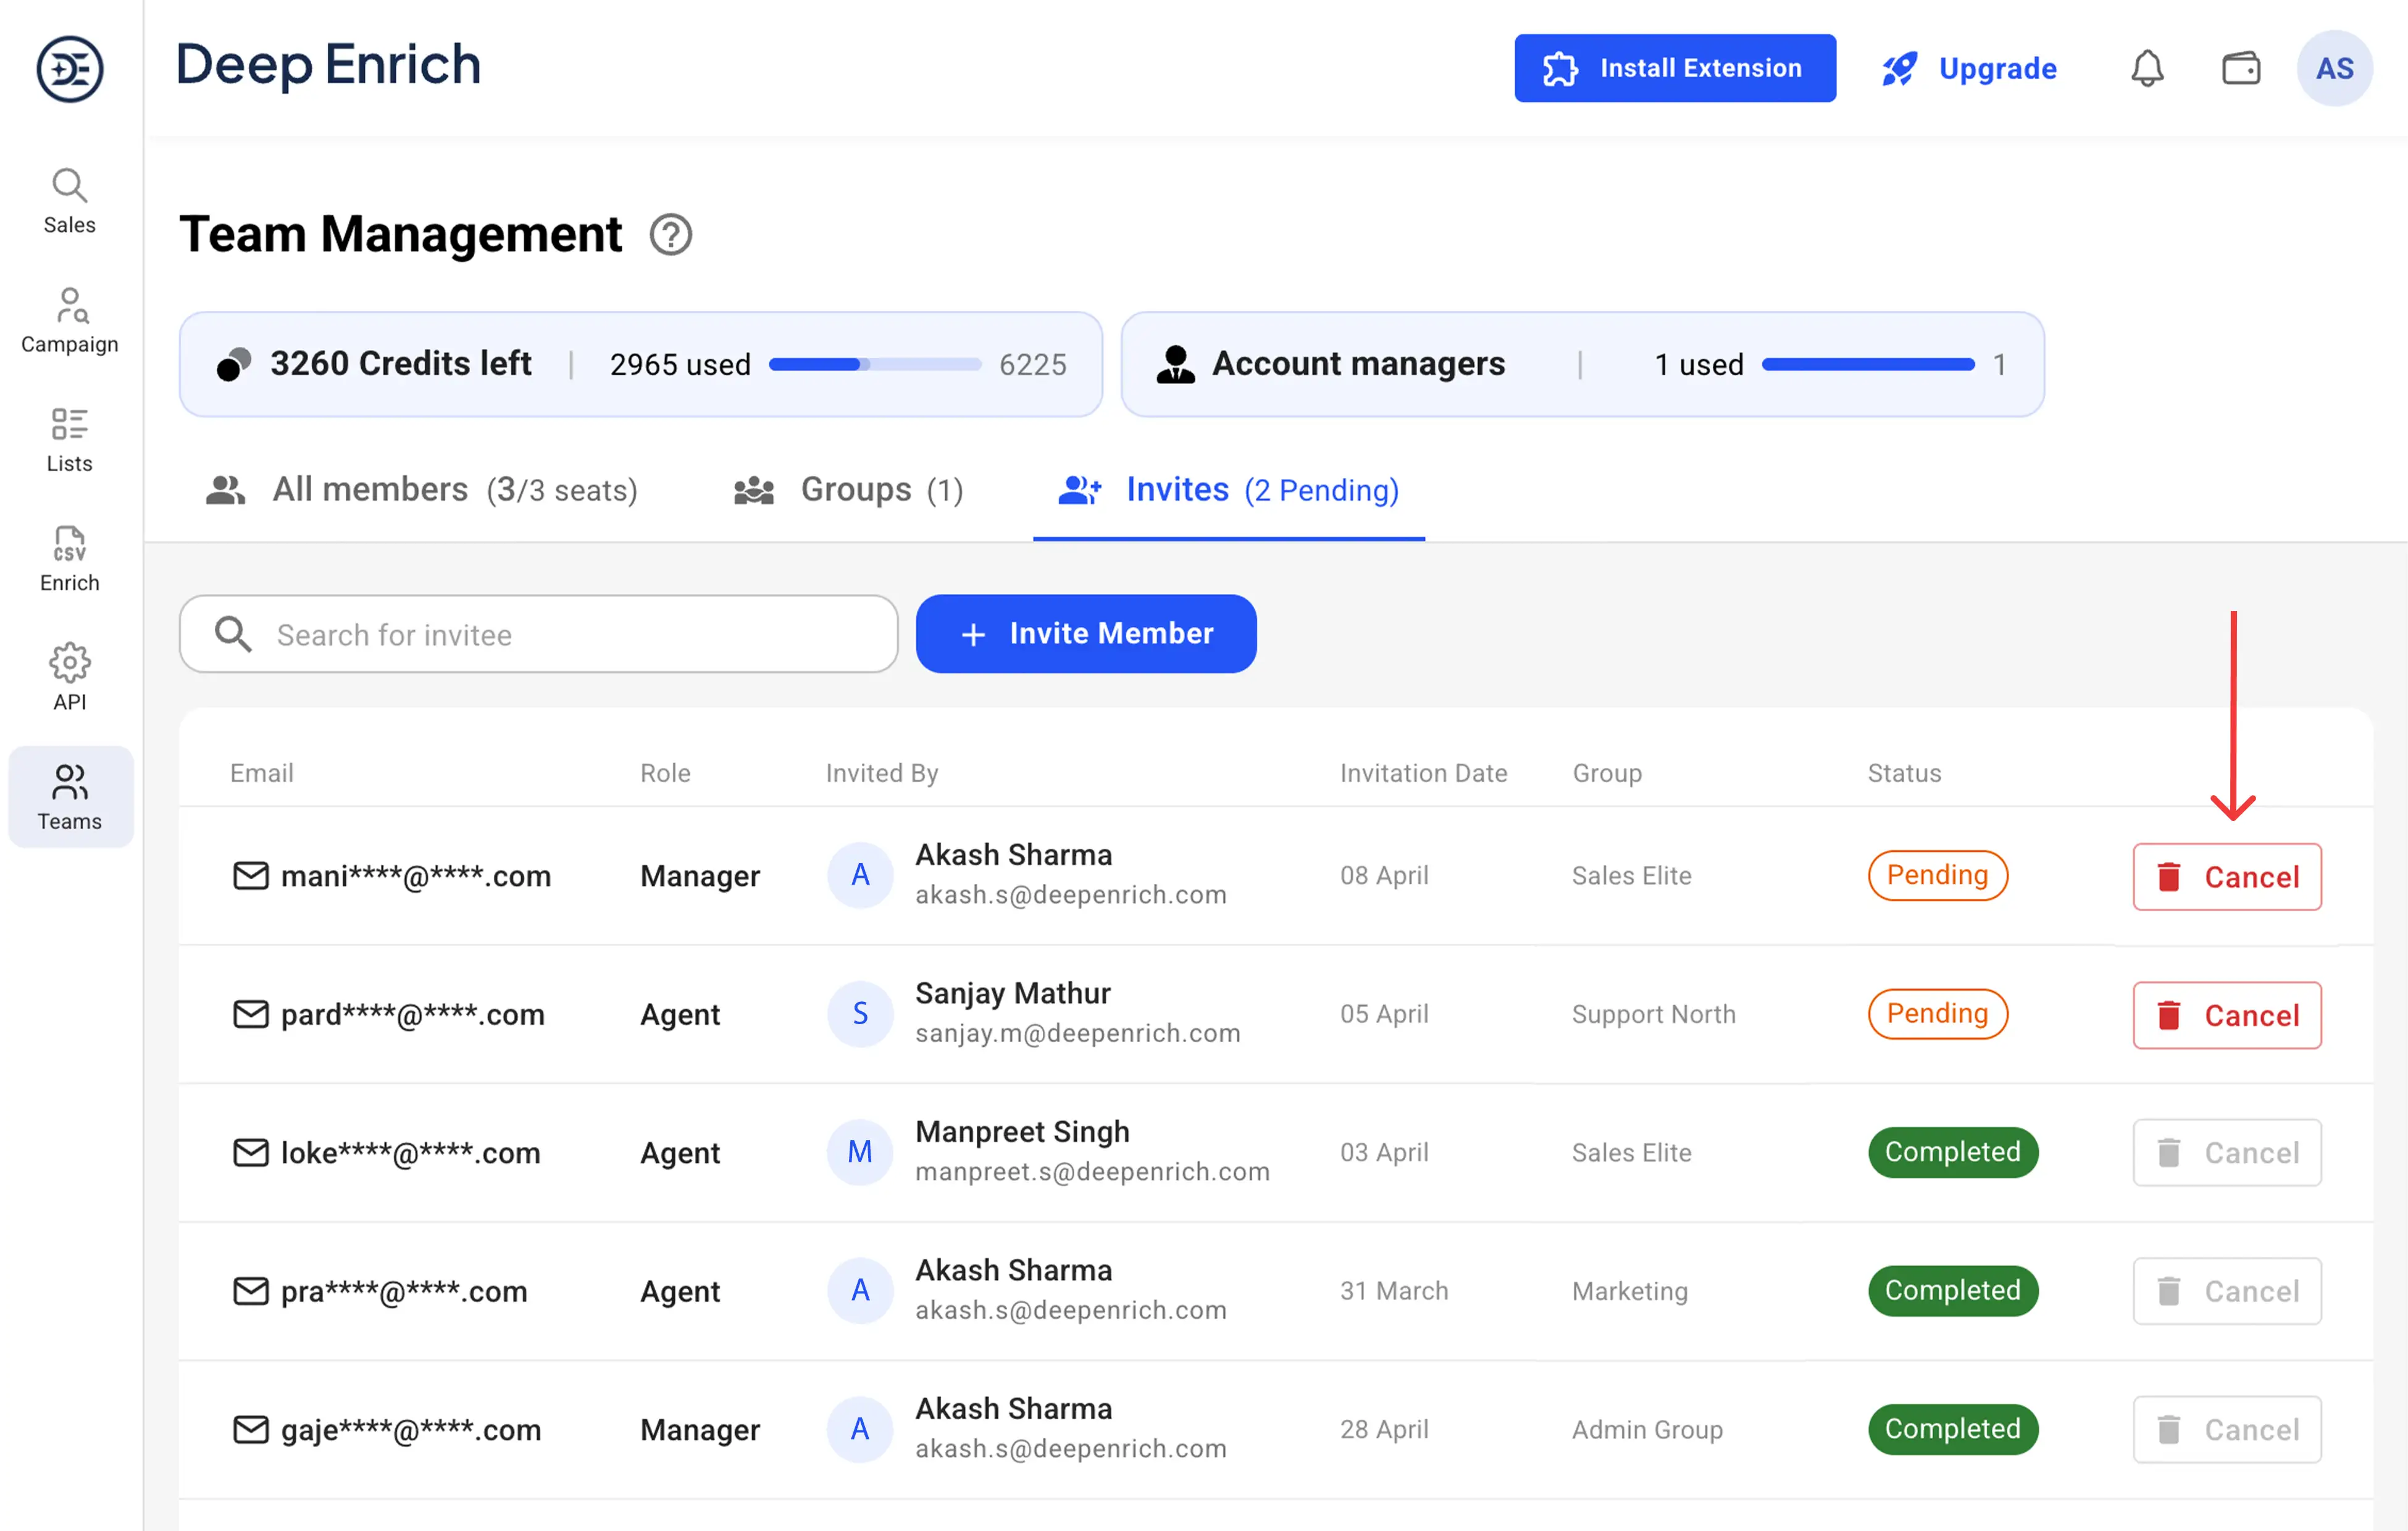The height and width of the screenshot is (1531, 2408).
Task: Click the envelope icon next to pard****@****.com
Action: coord(251,1014)
